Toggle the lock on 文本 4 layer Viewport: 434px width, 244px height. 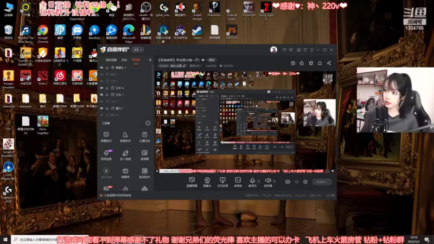point(107,88)
